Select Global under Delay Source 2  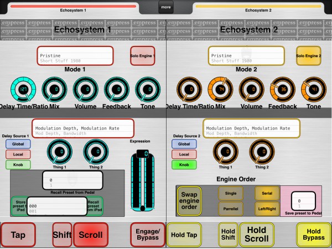(184, 144)
